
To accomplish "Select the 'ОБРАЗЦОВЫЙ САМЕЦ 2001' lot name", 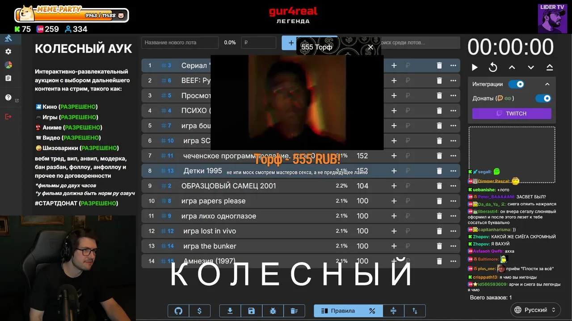I will [229, 186].
